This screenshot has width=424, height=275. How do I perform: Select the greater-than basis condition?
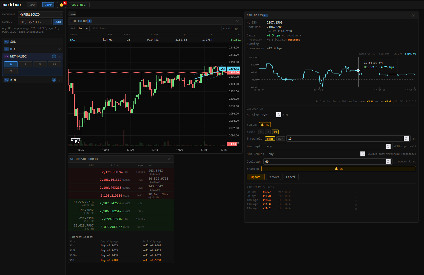point(261,132)
